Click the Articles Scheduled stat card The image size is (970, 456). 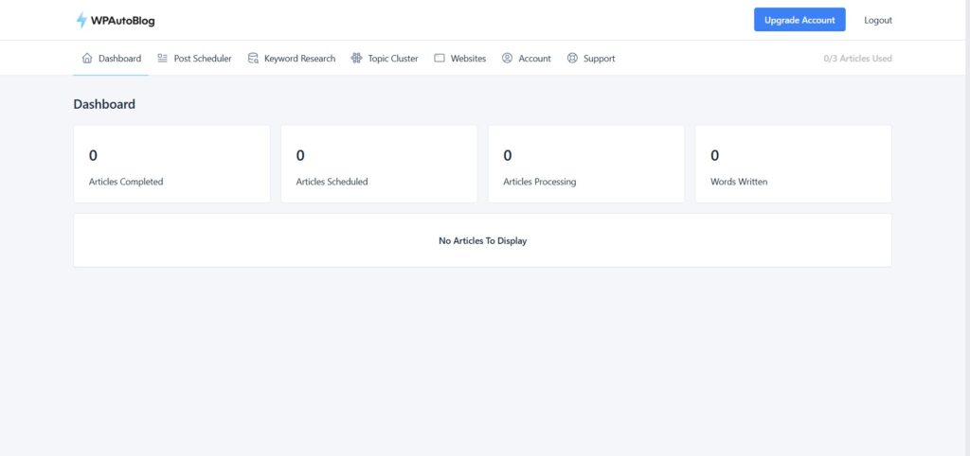tap(379, 164)
